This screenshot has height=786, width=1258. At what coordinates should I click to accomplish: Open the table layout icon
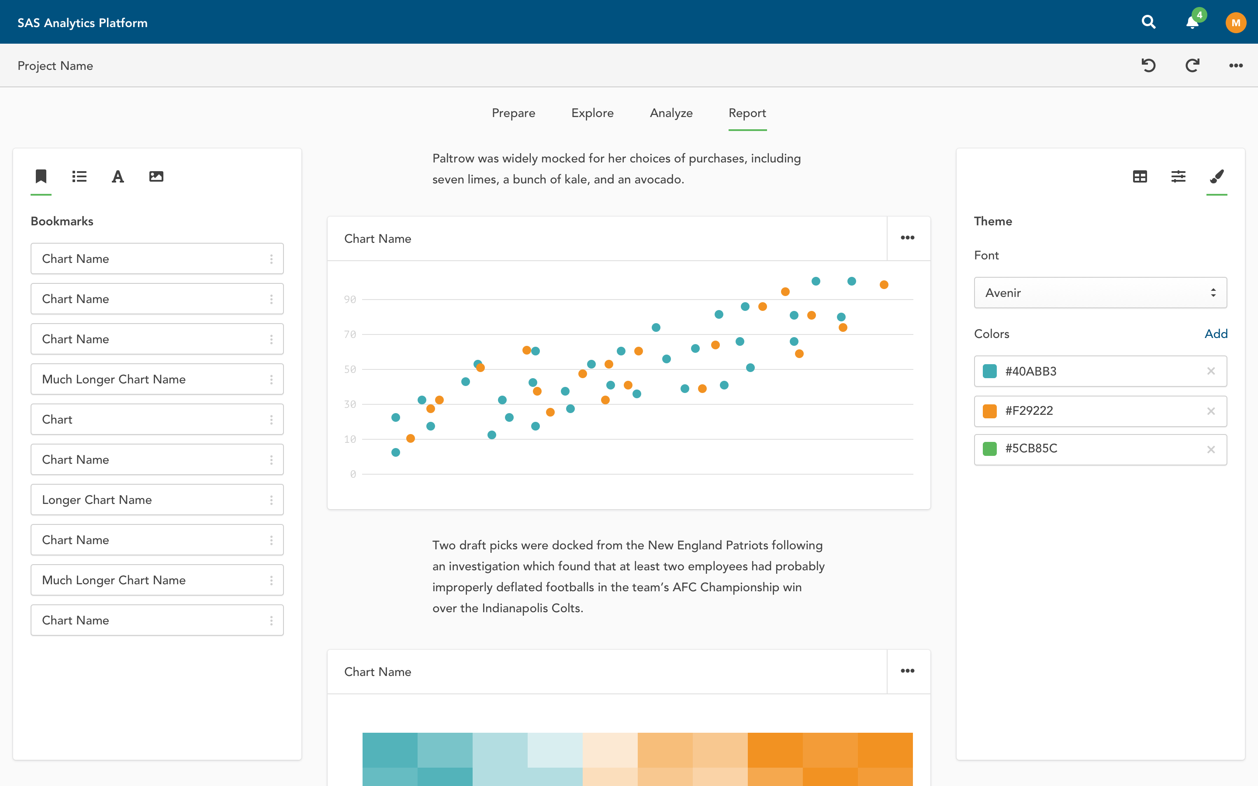click(1140, 177)
